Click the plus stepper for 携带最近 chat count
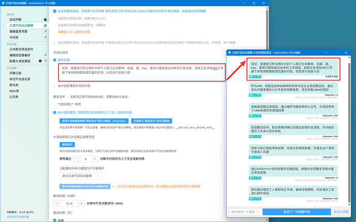356x222 pixels. coord(94,159)
